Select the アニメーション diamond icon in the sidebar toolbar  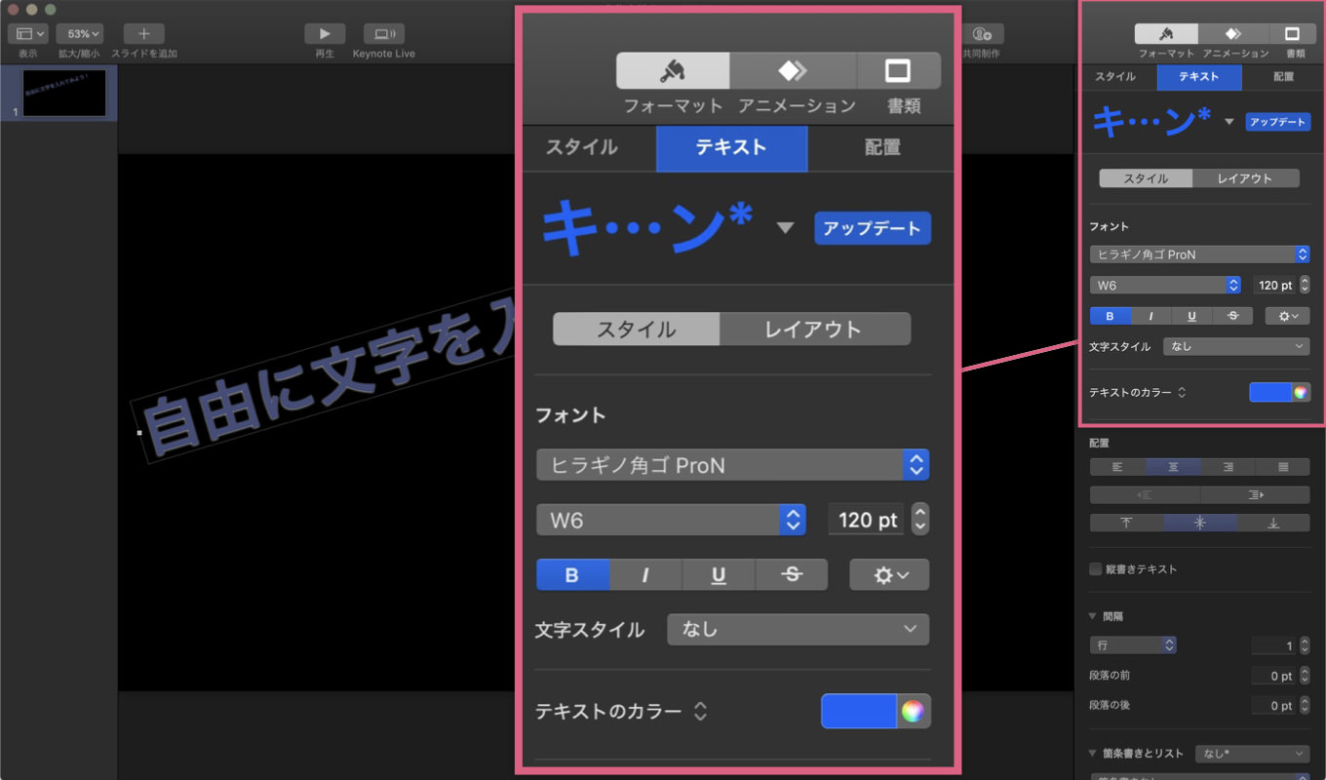click(x=1233, y=34)
